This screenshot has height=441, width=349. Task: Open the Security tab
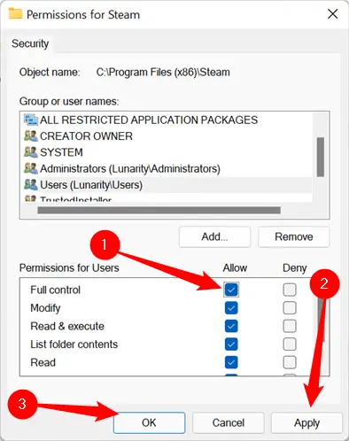tap(30, 43)
